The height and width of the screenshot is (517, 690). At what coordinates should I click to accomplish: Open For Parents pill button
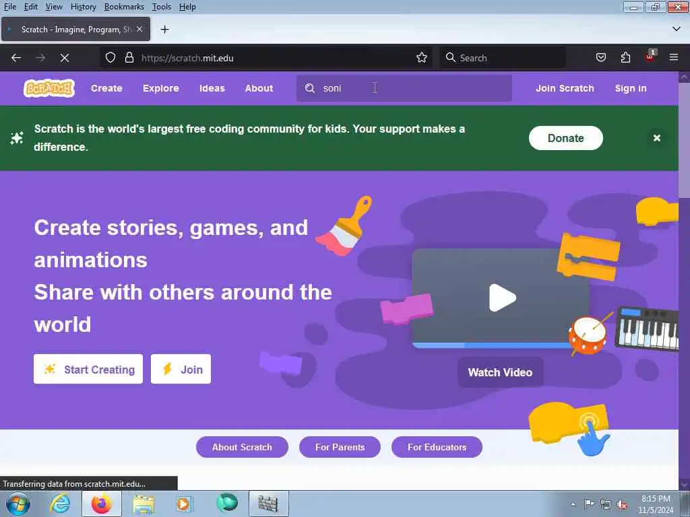coord(340,447)
